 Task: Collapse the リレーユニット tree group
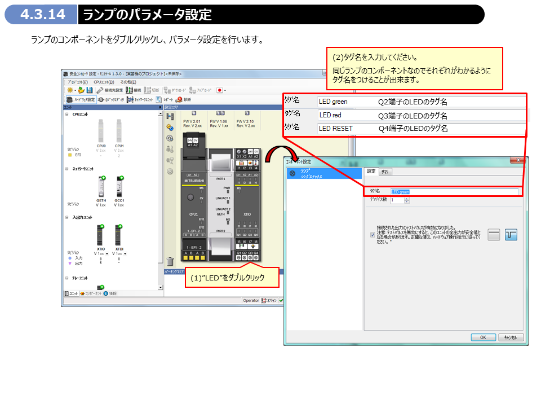tap(67, 278)
